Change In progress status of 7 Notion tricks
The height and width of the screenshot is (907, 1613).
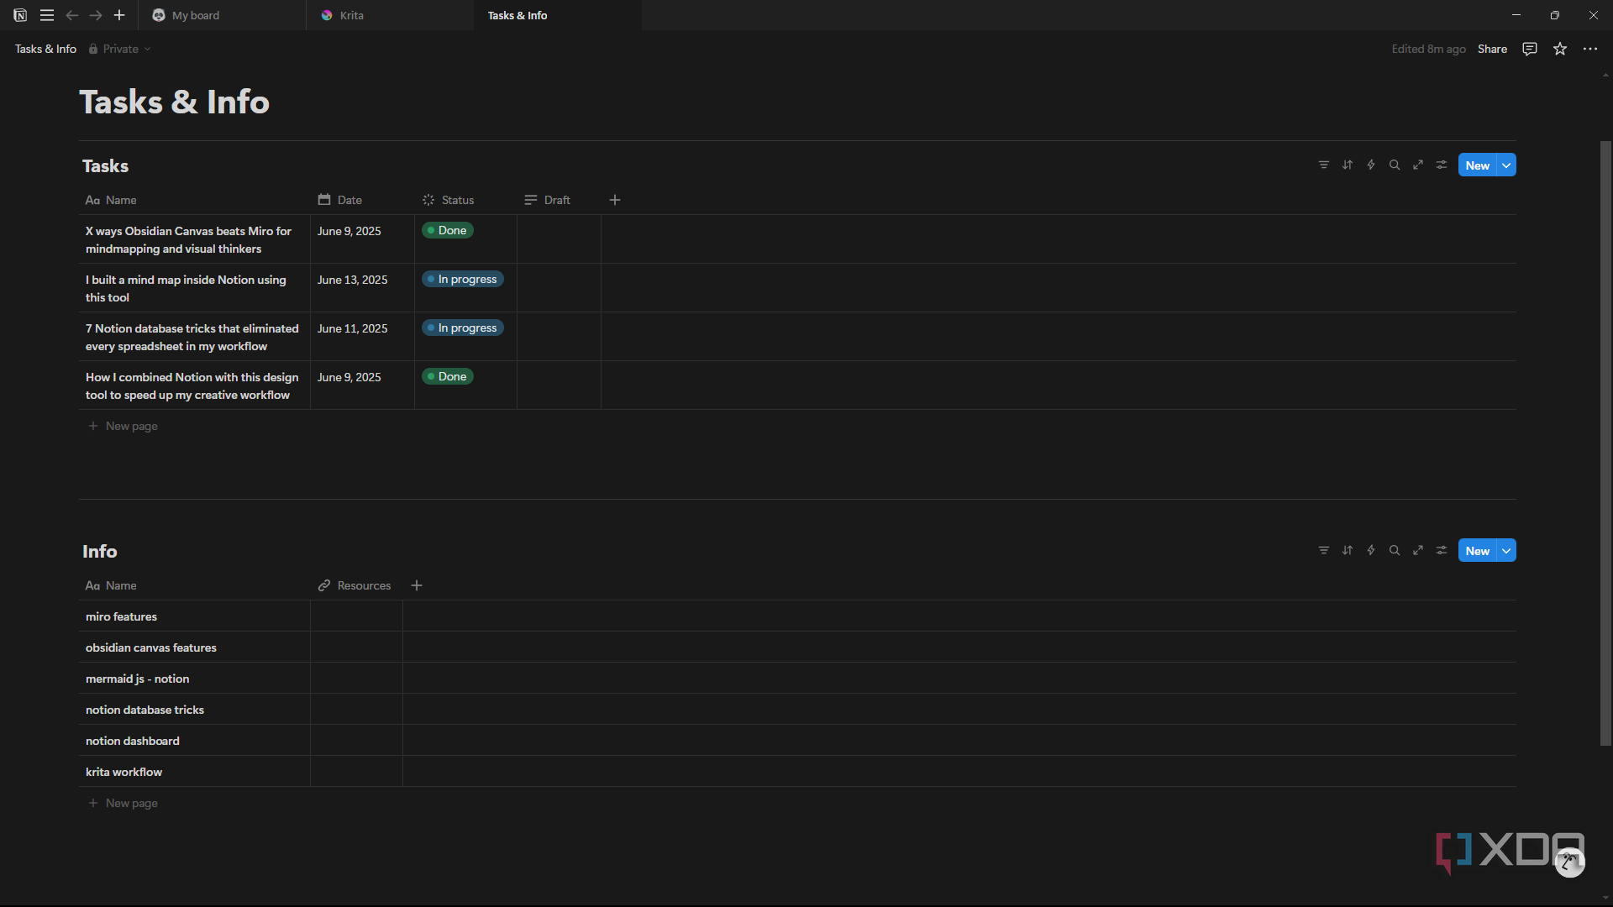click(463, 328)
